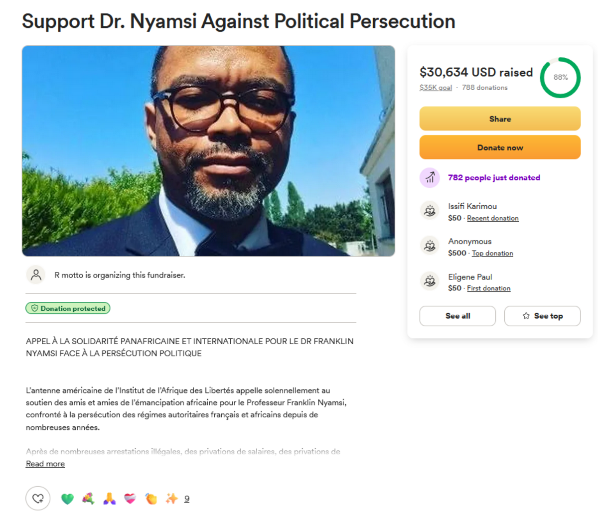
Task: Select the flower bouquet reaction emoji
Action: (x=88, y=499)
